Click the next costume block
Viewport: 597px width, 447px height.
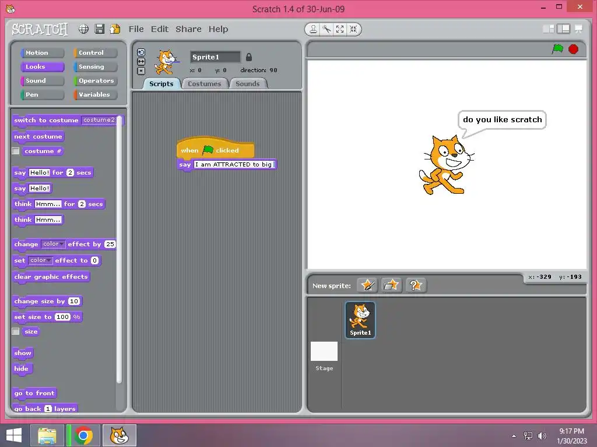click(x=38, y=136)
